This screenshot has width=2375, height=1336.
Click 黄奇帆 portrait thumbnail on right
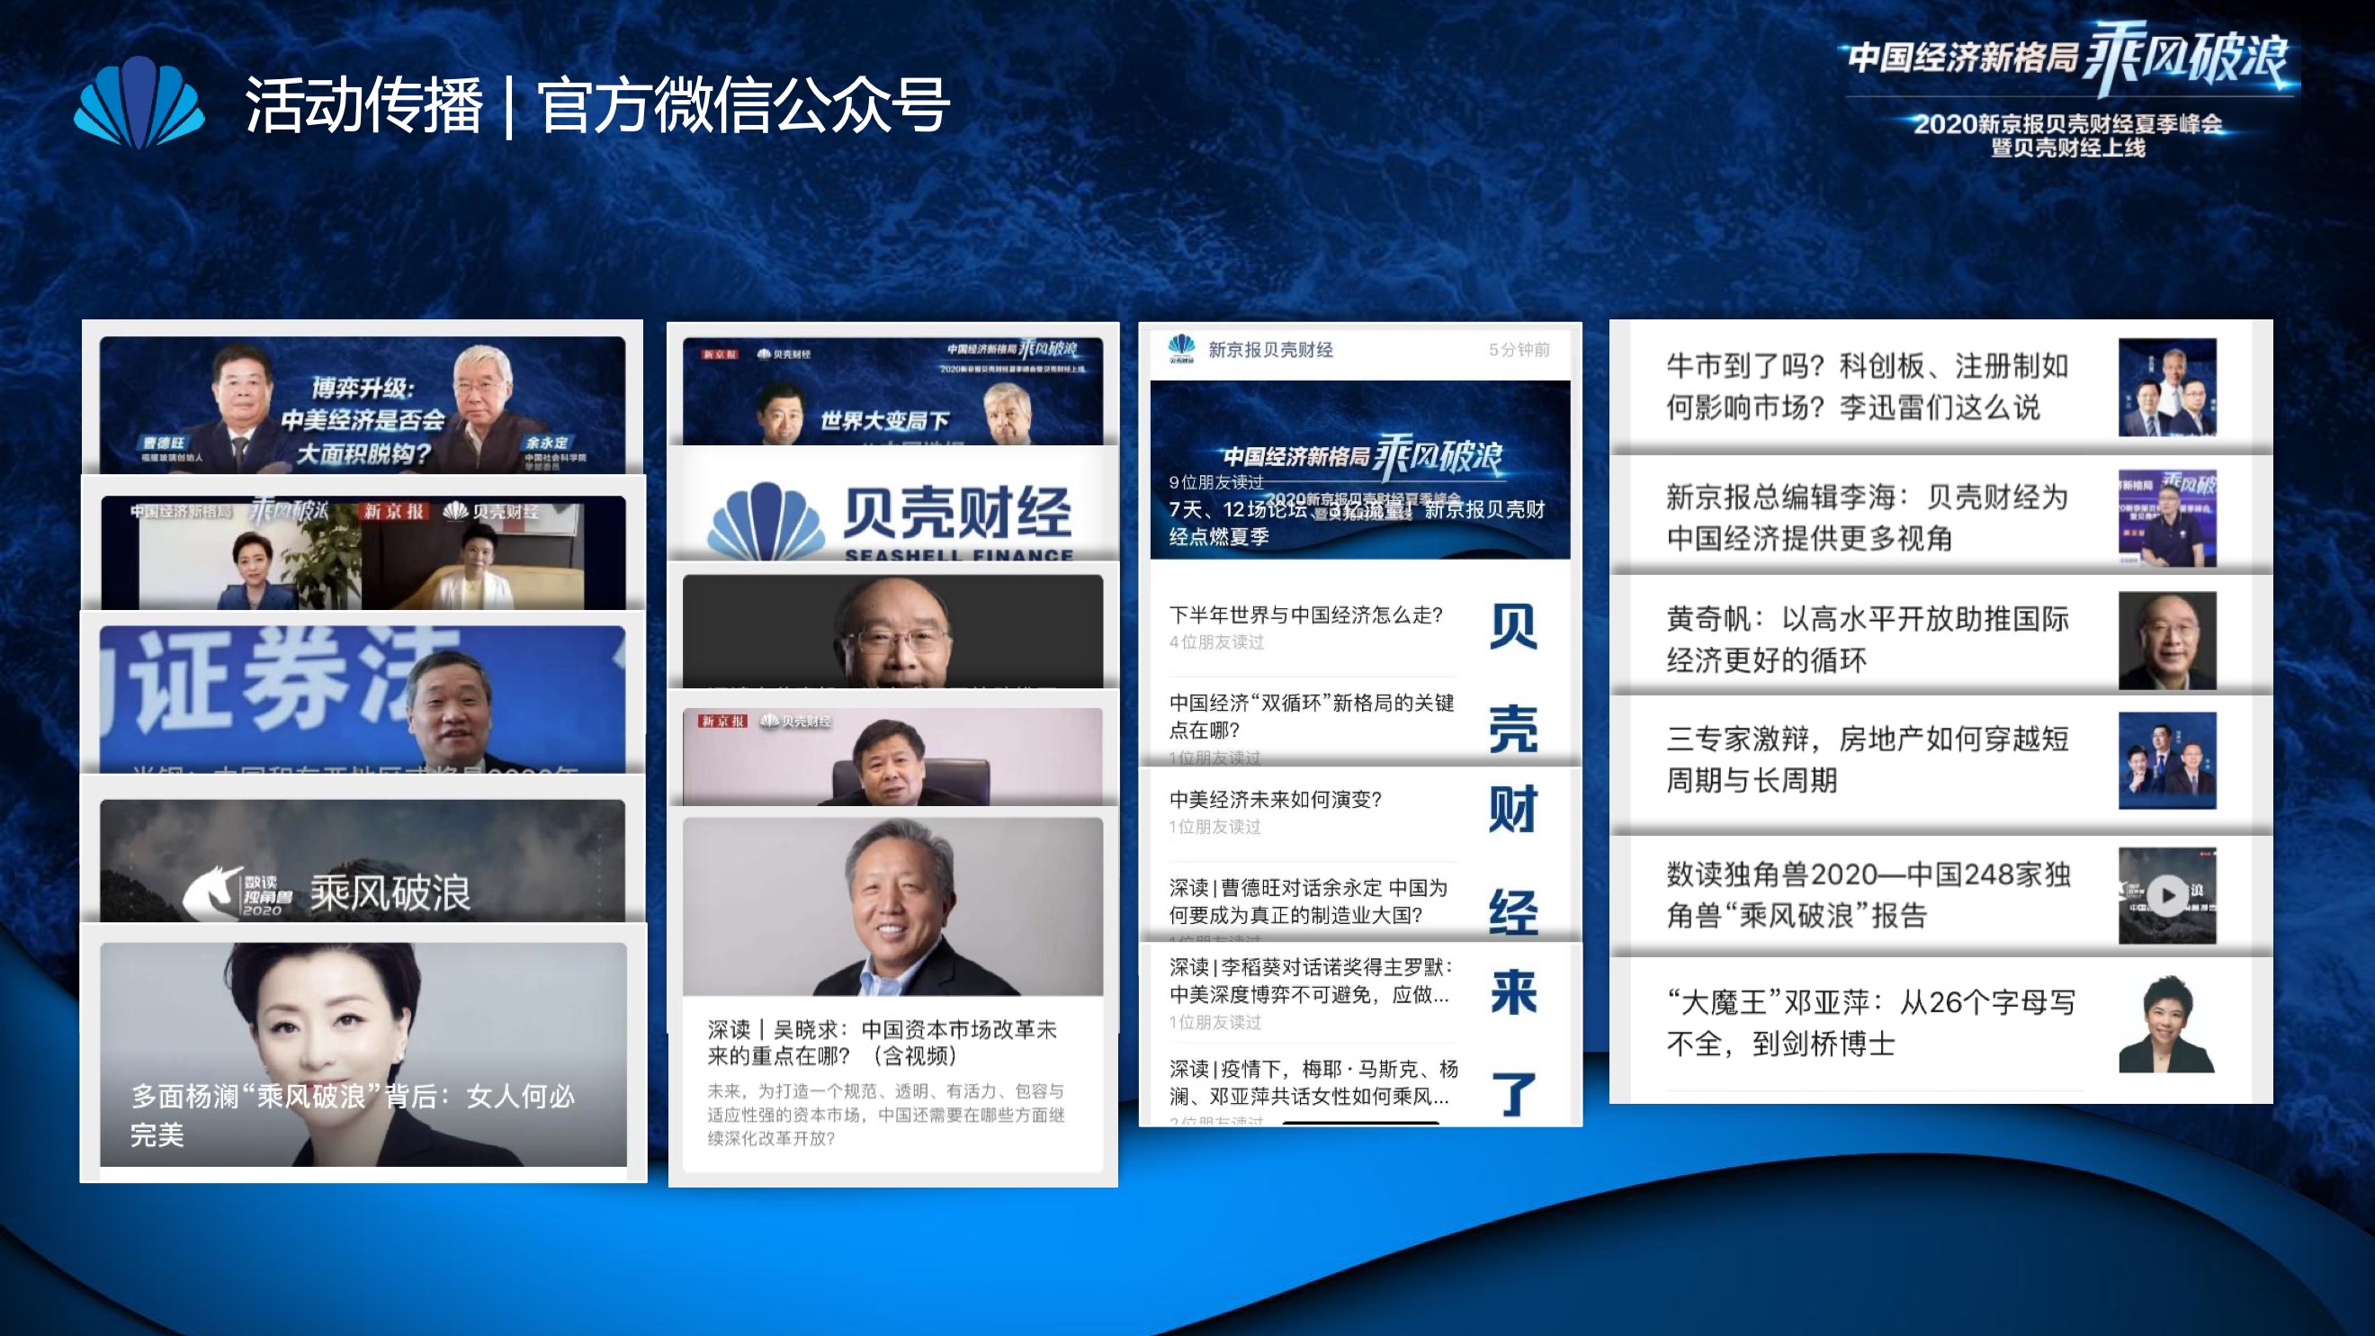(2166, 641)
